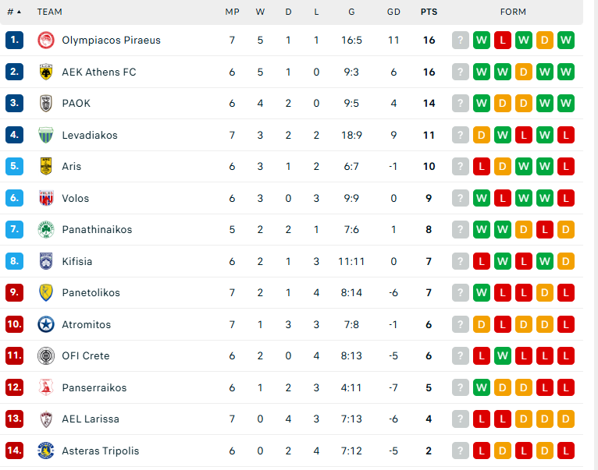This screenshot has height=470, width=598.
Task: Click the OFI Crete club badge
Action: 45,356
